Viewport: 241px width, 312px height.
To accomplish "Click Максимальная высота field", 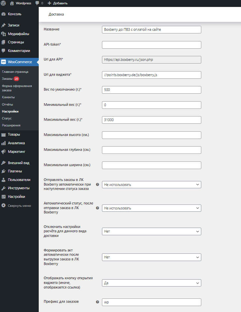I will (151, 135).
